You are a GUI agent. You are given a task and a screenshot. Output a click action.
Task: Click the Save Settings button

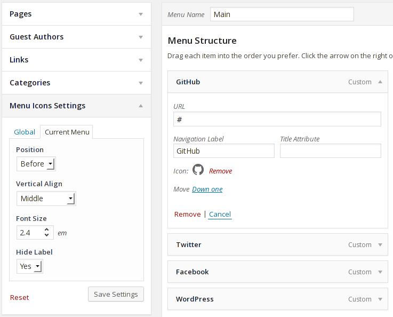pyautogui.click(x=116, y=294)
